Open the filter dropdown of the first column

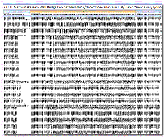[30, 13]
